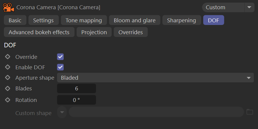The image size is (258, 129).
Task: Click the Blades value field
Action: point(77,89)
